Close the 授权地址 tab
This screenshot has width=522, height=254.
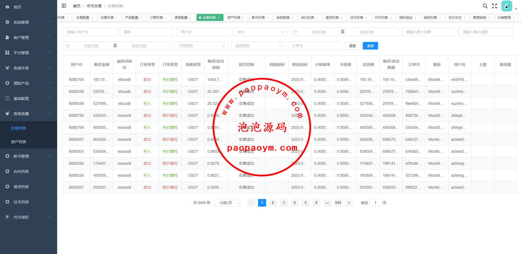(x=416, y=18)
